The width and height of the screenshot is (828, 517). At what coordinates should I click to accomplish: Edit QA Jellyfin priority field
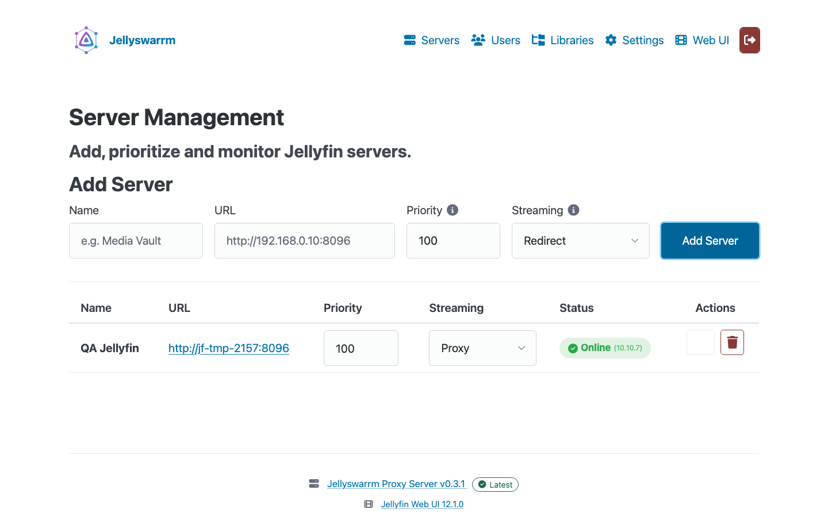(361, 348)
